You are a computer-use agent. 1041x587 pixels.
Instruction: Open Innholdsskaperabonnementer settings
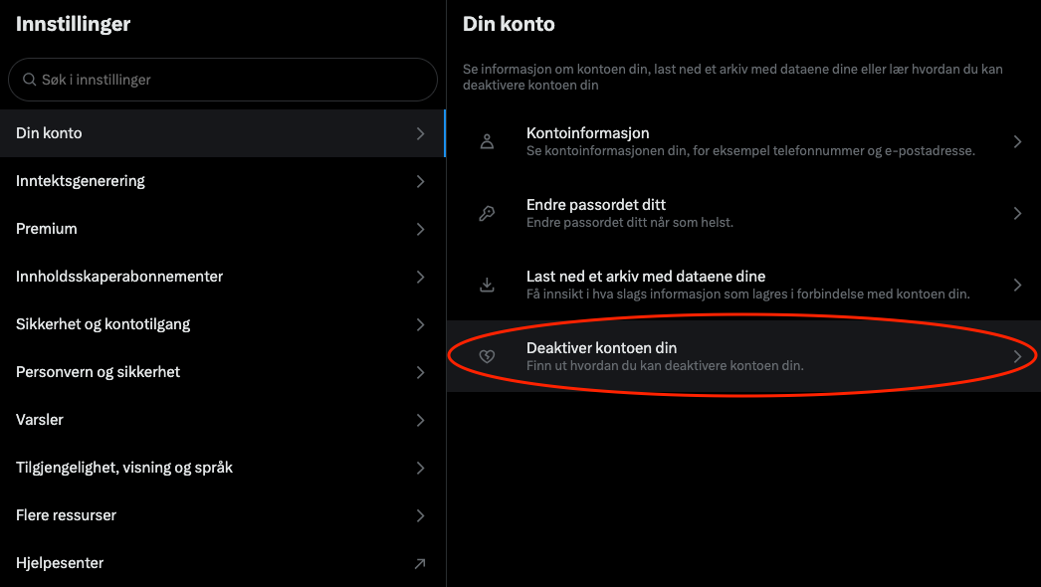coord(119,277)
